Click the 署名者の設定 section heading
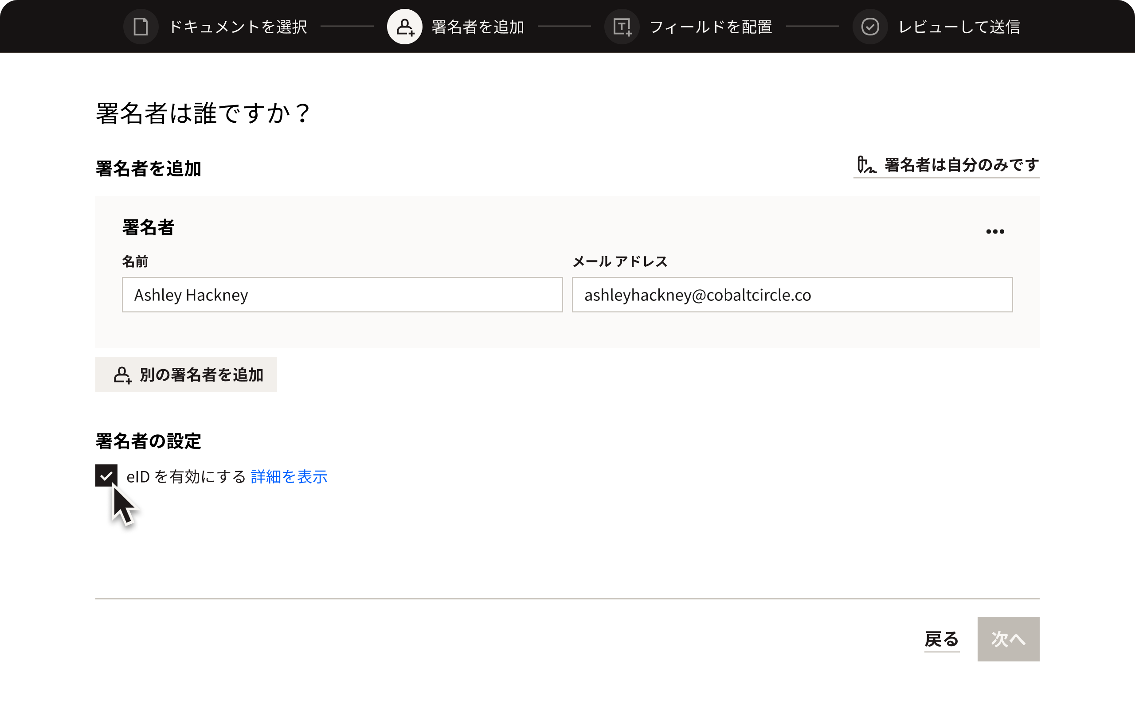Viewport: 1135px width, 709px height. [148, 441]
